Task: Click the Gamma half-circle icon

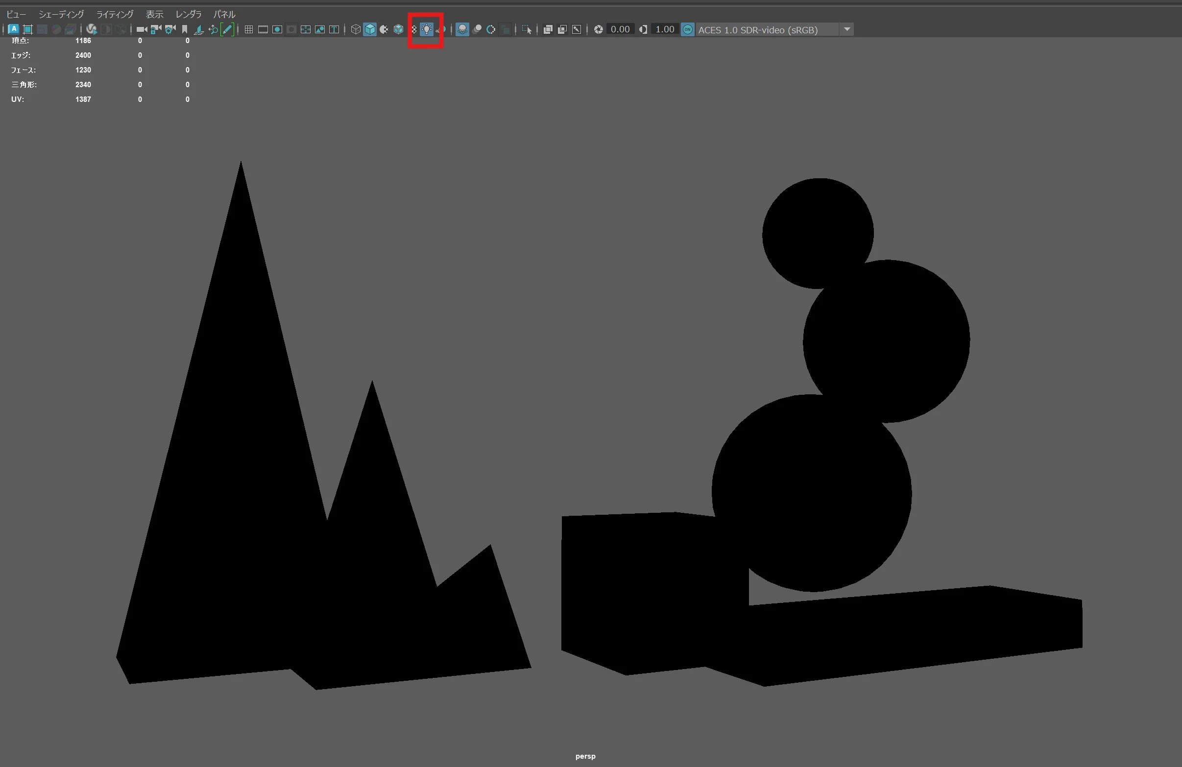Action: [x=643, y=29]
